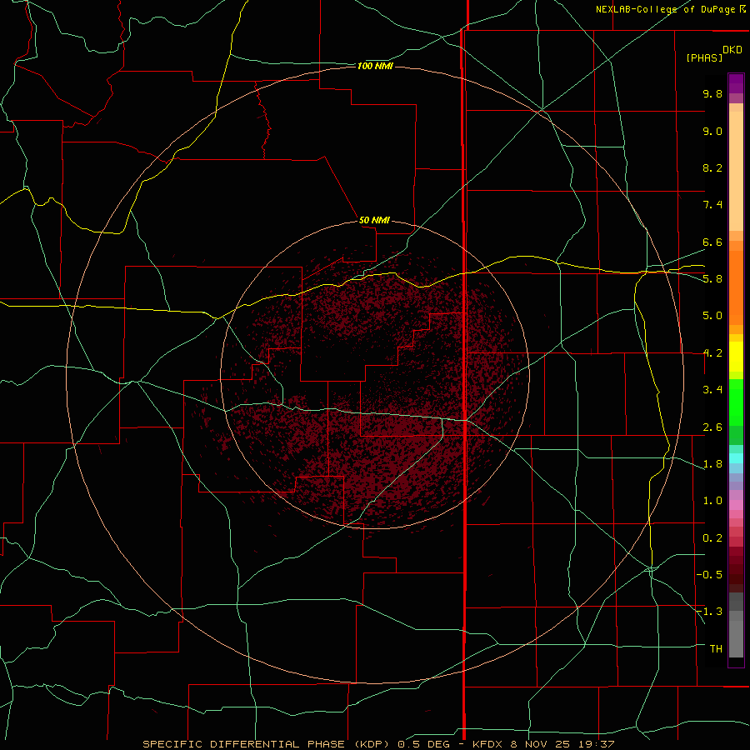Click the TH threshold label
Screen dimensions: 750x750
click(x=716, y=649)
